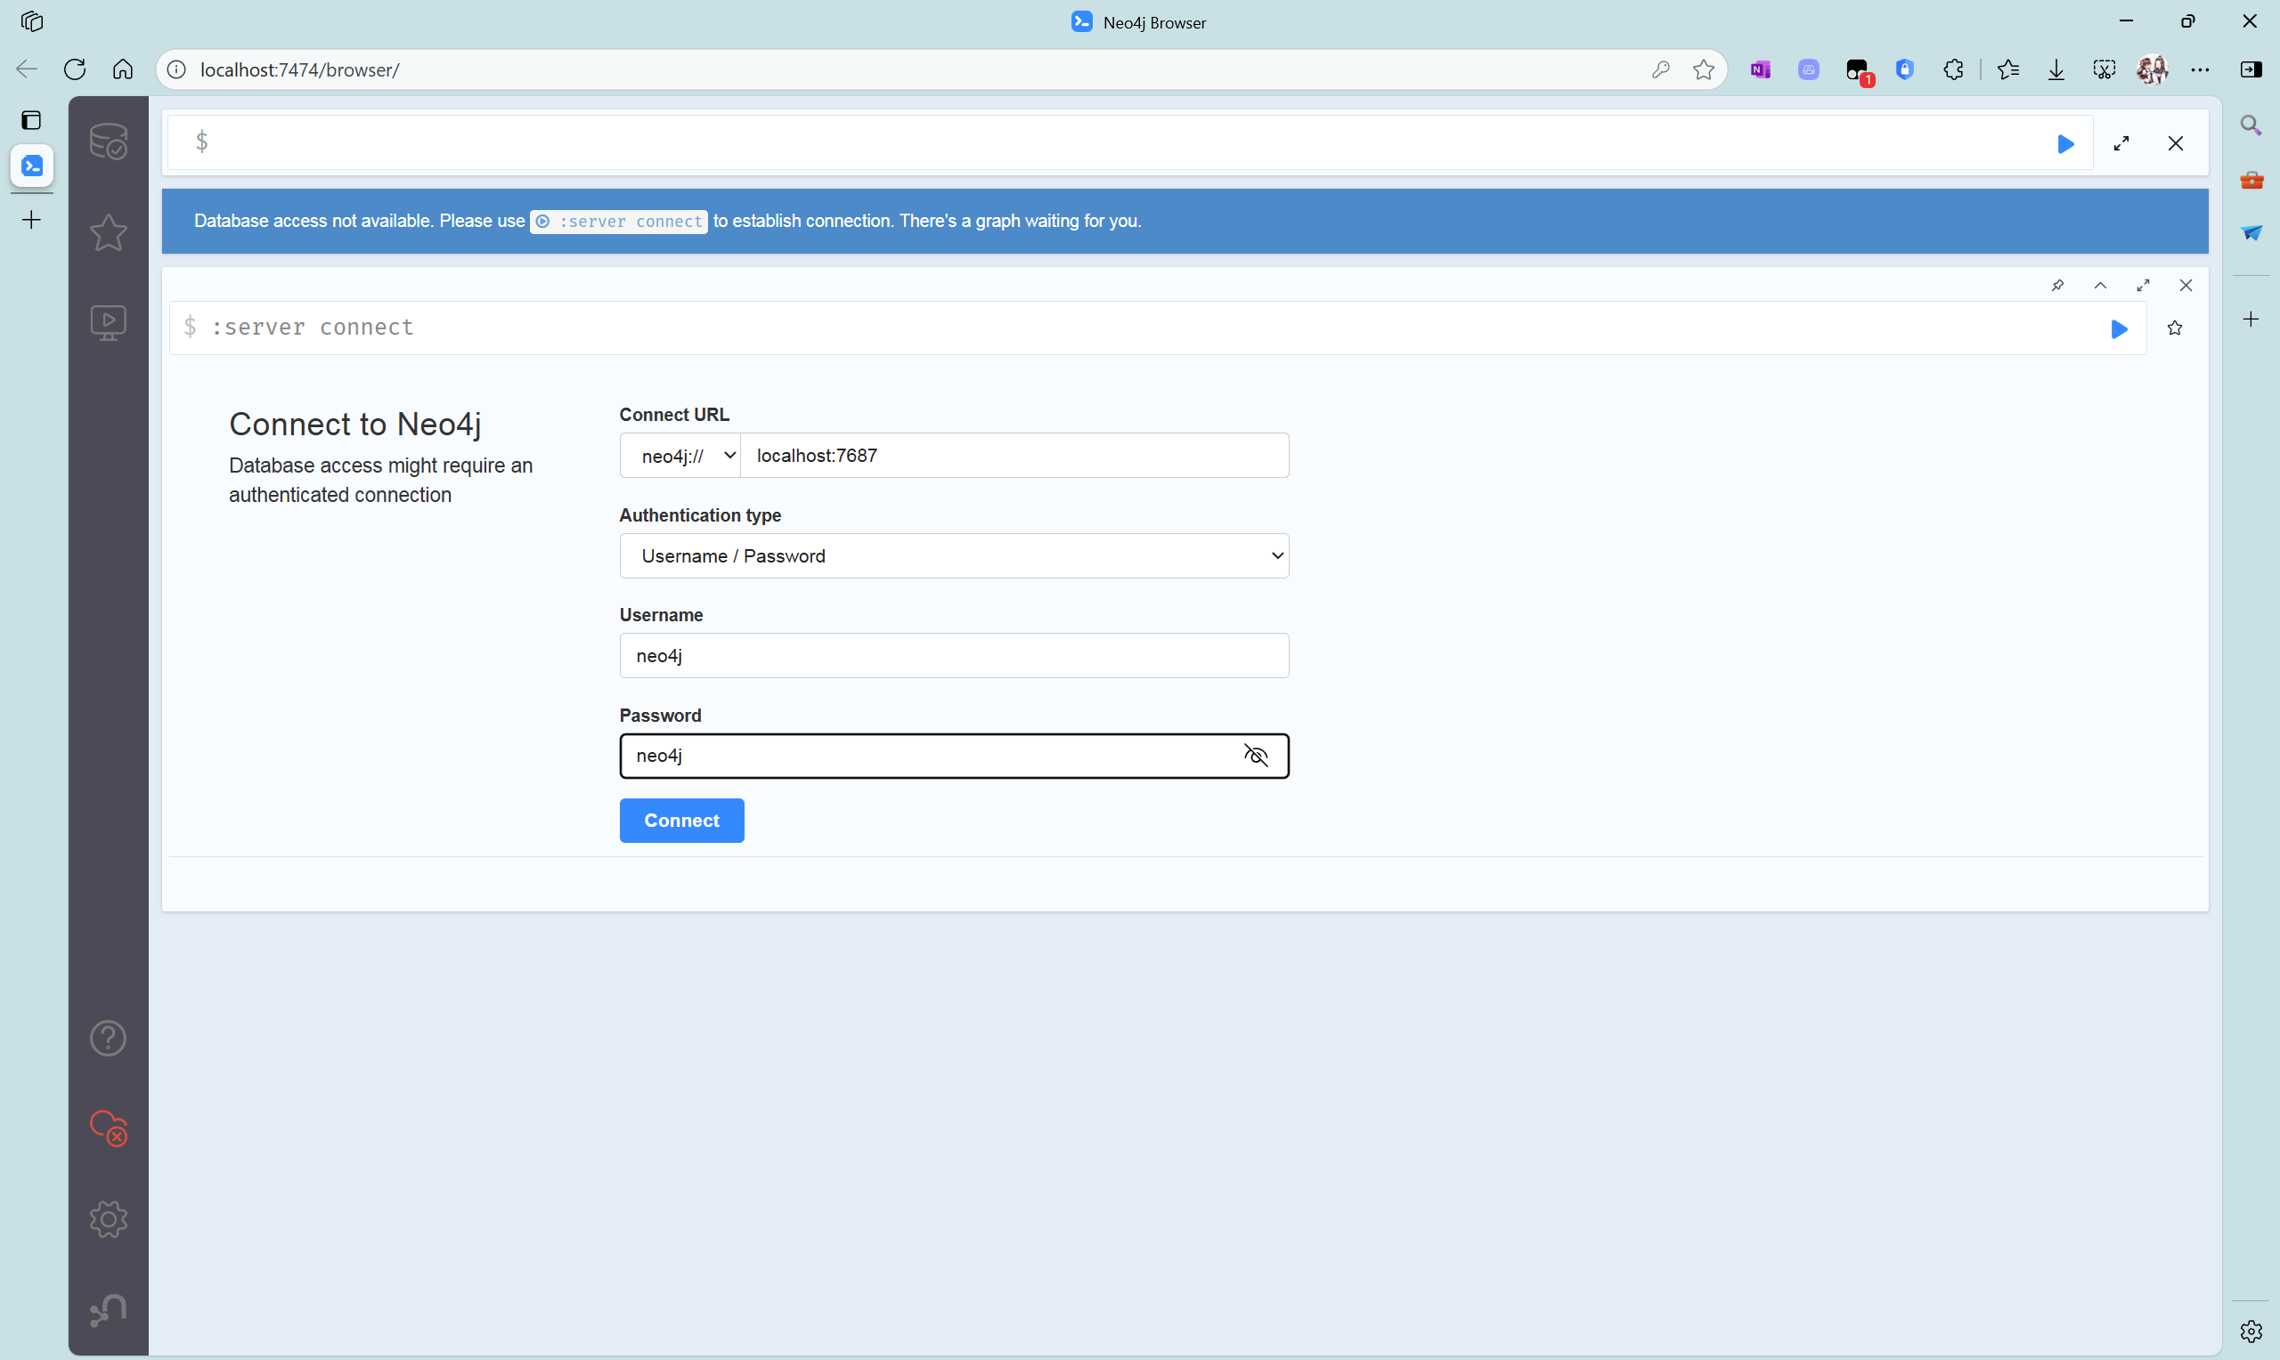Focus the Username input field
Screen dimensions: 2280x1360
point(955,656)
